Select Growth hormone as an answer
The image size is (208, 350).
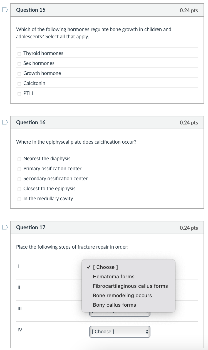click(x=19, y=74)
